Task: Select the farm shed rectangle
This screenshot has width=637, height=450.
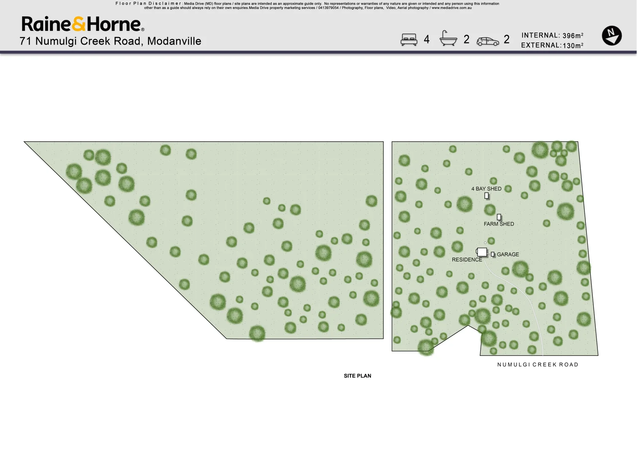Action: click(x=499, y=217)
